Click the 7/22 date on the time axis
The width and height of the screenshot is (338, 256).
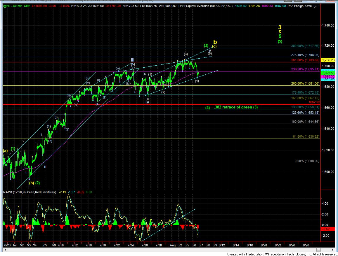[117, 245]
